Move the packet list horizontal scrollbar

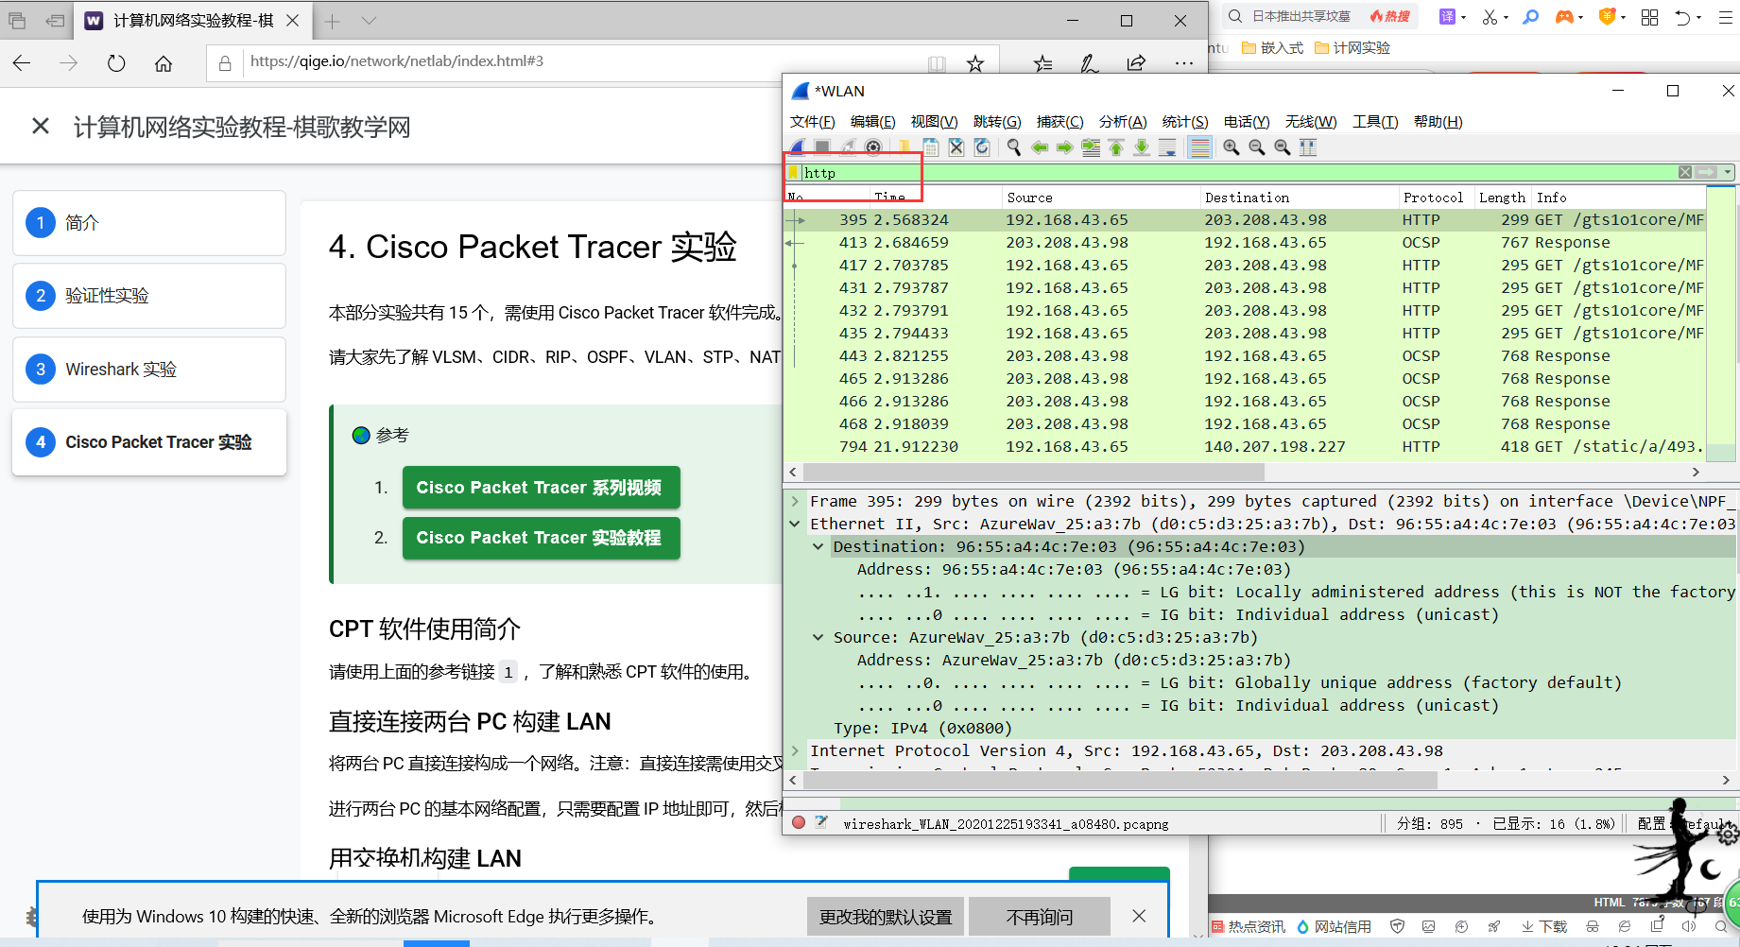pyautogui.click(x=1034, y=472)
